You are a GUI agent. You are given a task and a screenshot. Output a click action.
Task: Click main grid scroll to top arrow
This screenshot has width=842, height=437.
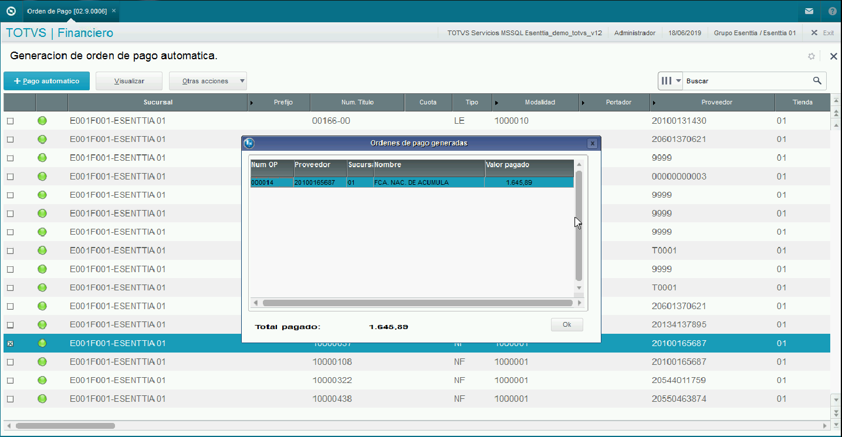tap(836, 100)
